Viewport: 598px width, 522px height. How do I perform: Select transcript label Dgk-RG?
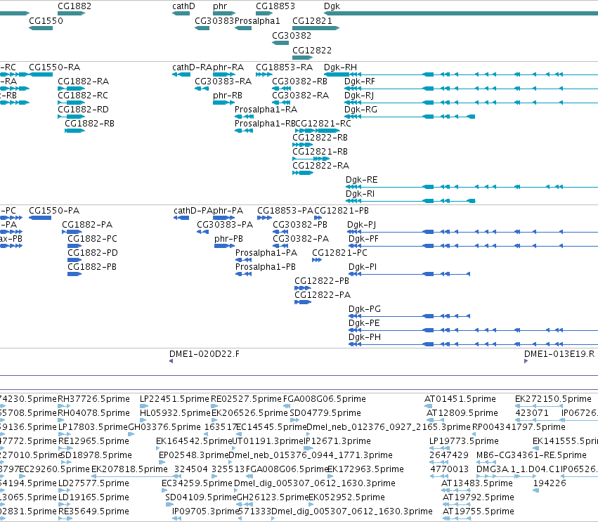pos(360,110)
